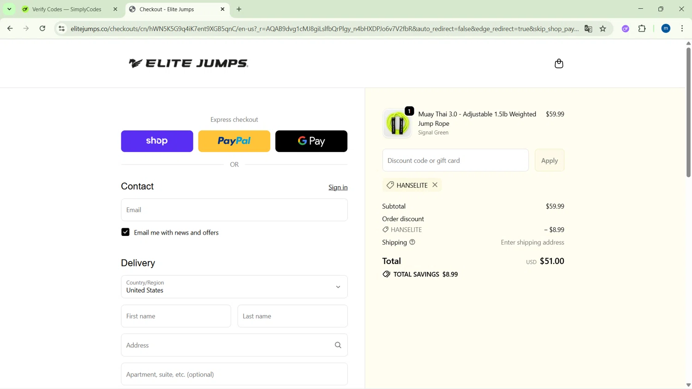Image resolution: width=692 pixels, height=389 pixels.
Task: Click the Sign in link
Action: [x=338, y=187]
